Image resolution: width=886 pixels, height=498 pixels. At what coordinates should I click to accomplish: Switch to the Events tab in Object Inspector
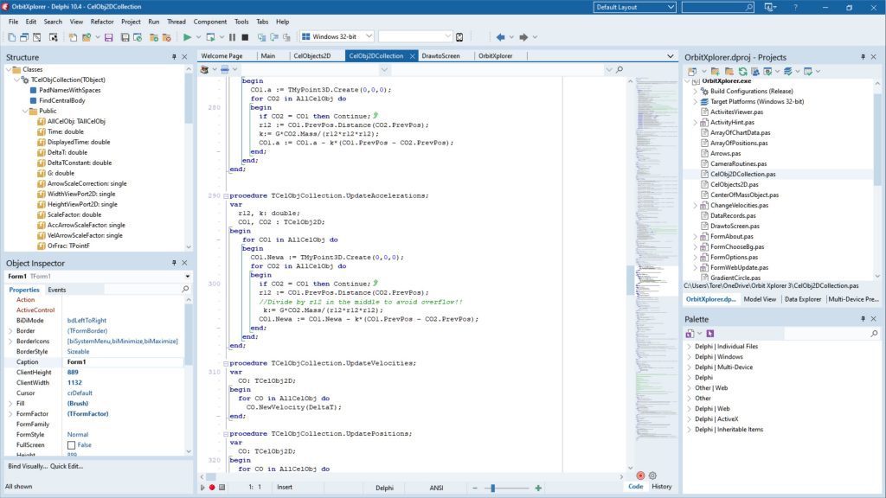[57, 290]
